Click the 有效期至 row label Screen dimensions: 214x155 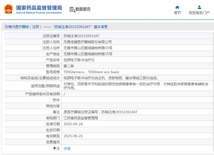[x=53, y=136]
